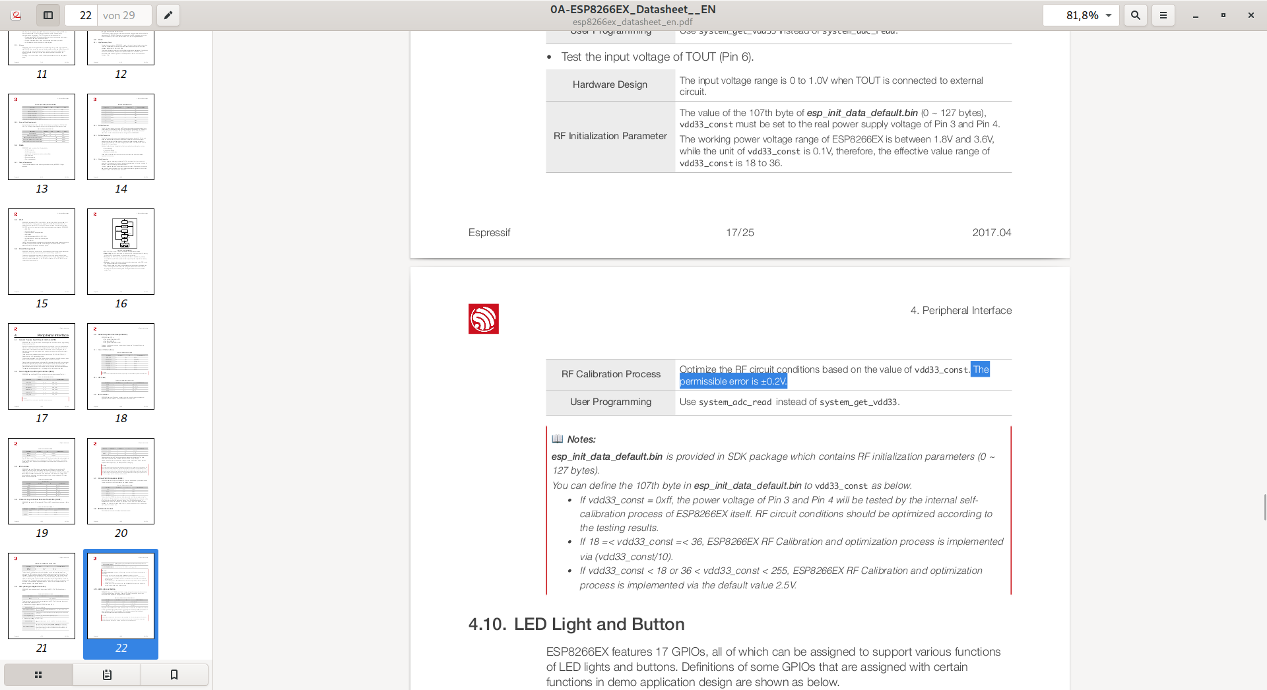The image size is (1267, 690).
Task: Click the Notes book icon
Action: (558, 439)
